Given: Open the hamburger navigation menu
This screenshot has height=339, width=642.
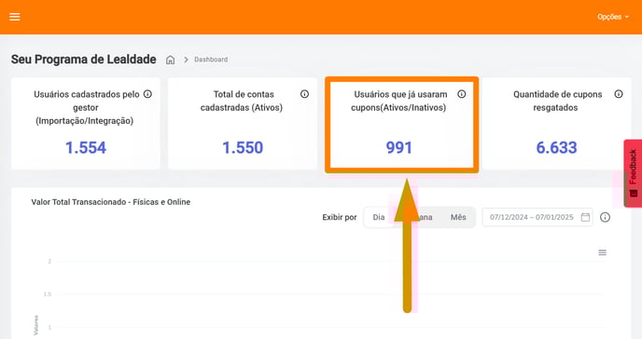Looking at the screenshot, I should click(15, 17).
